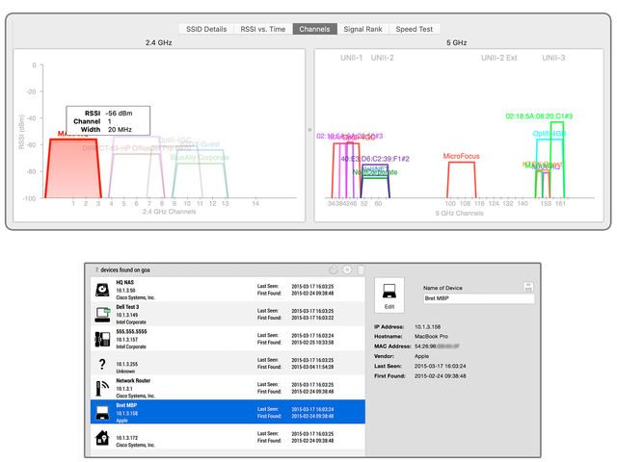This screenshot has width=617, height=462.
Task: Select the 555.555.5555 phone device icon
Action: click(102, 339)
